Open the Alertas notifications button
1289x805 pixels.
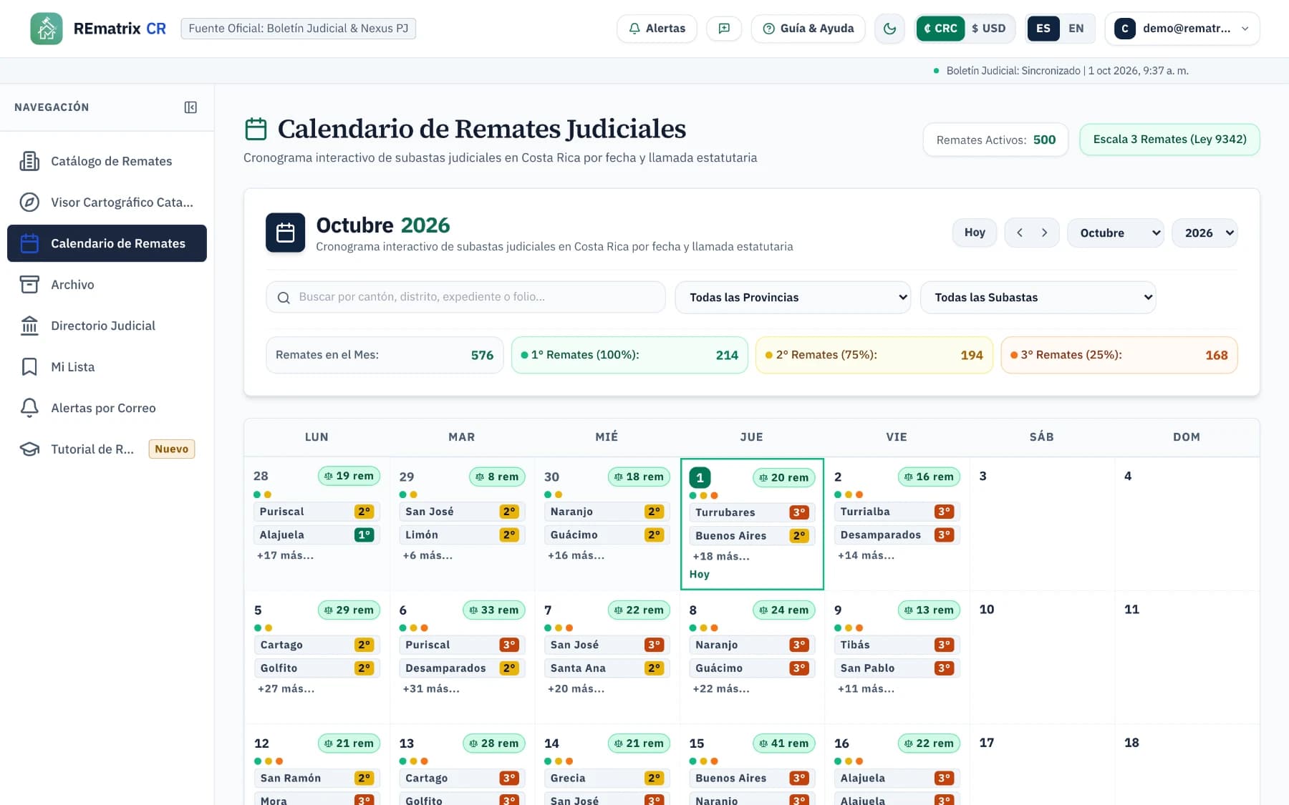tap(657, 29)
